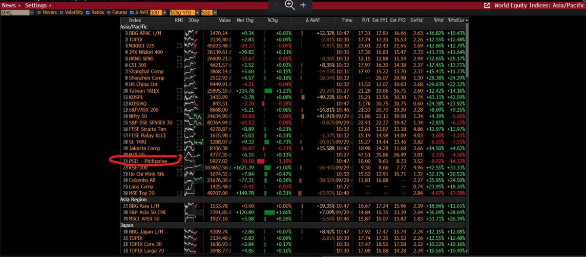The height and width of the screenshot is (257, 586).
Task: Toggle RMI box for NIKKEI 225
Action: pyautogui.click(x=179, y=46)
